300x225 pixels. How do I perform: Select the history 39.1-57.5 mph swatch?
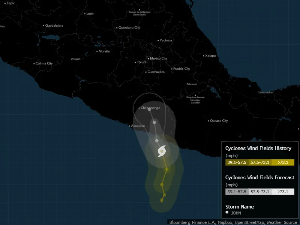237,162
